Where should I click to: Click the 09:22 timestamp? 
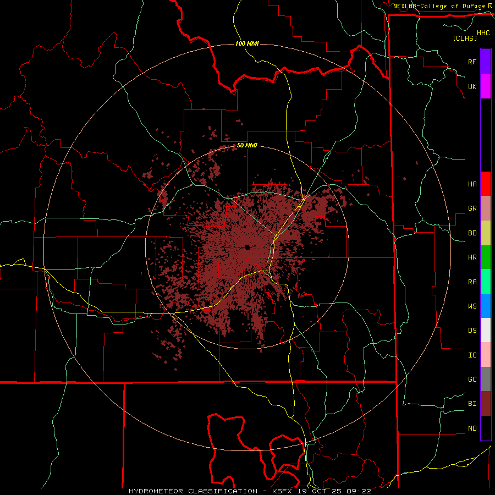359,491
